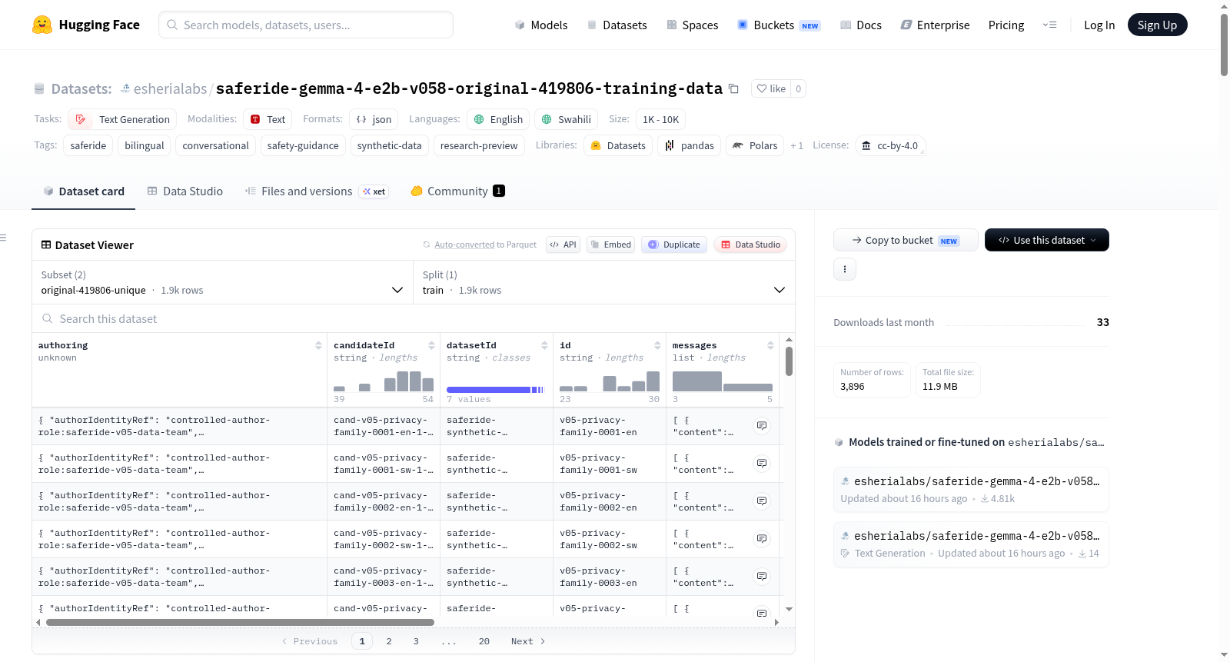Open the cc-by-4.0 license tag
This screenshot has height=662, width=1230.
(x=890, y=145)
